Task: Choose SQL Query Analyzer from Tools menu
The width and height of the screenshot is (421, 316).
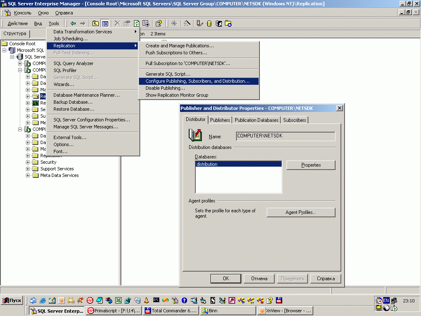Action: (x=93, y=63)
